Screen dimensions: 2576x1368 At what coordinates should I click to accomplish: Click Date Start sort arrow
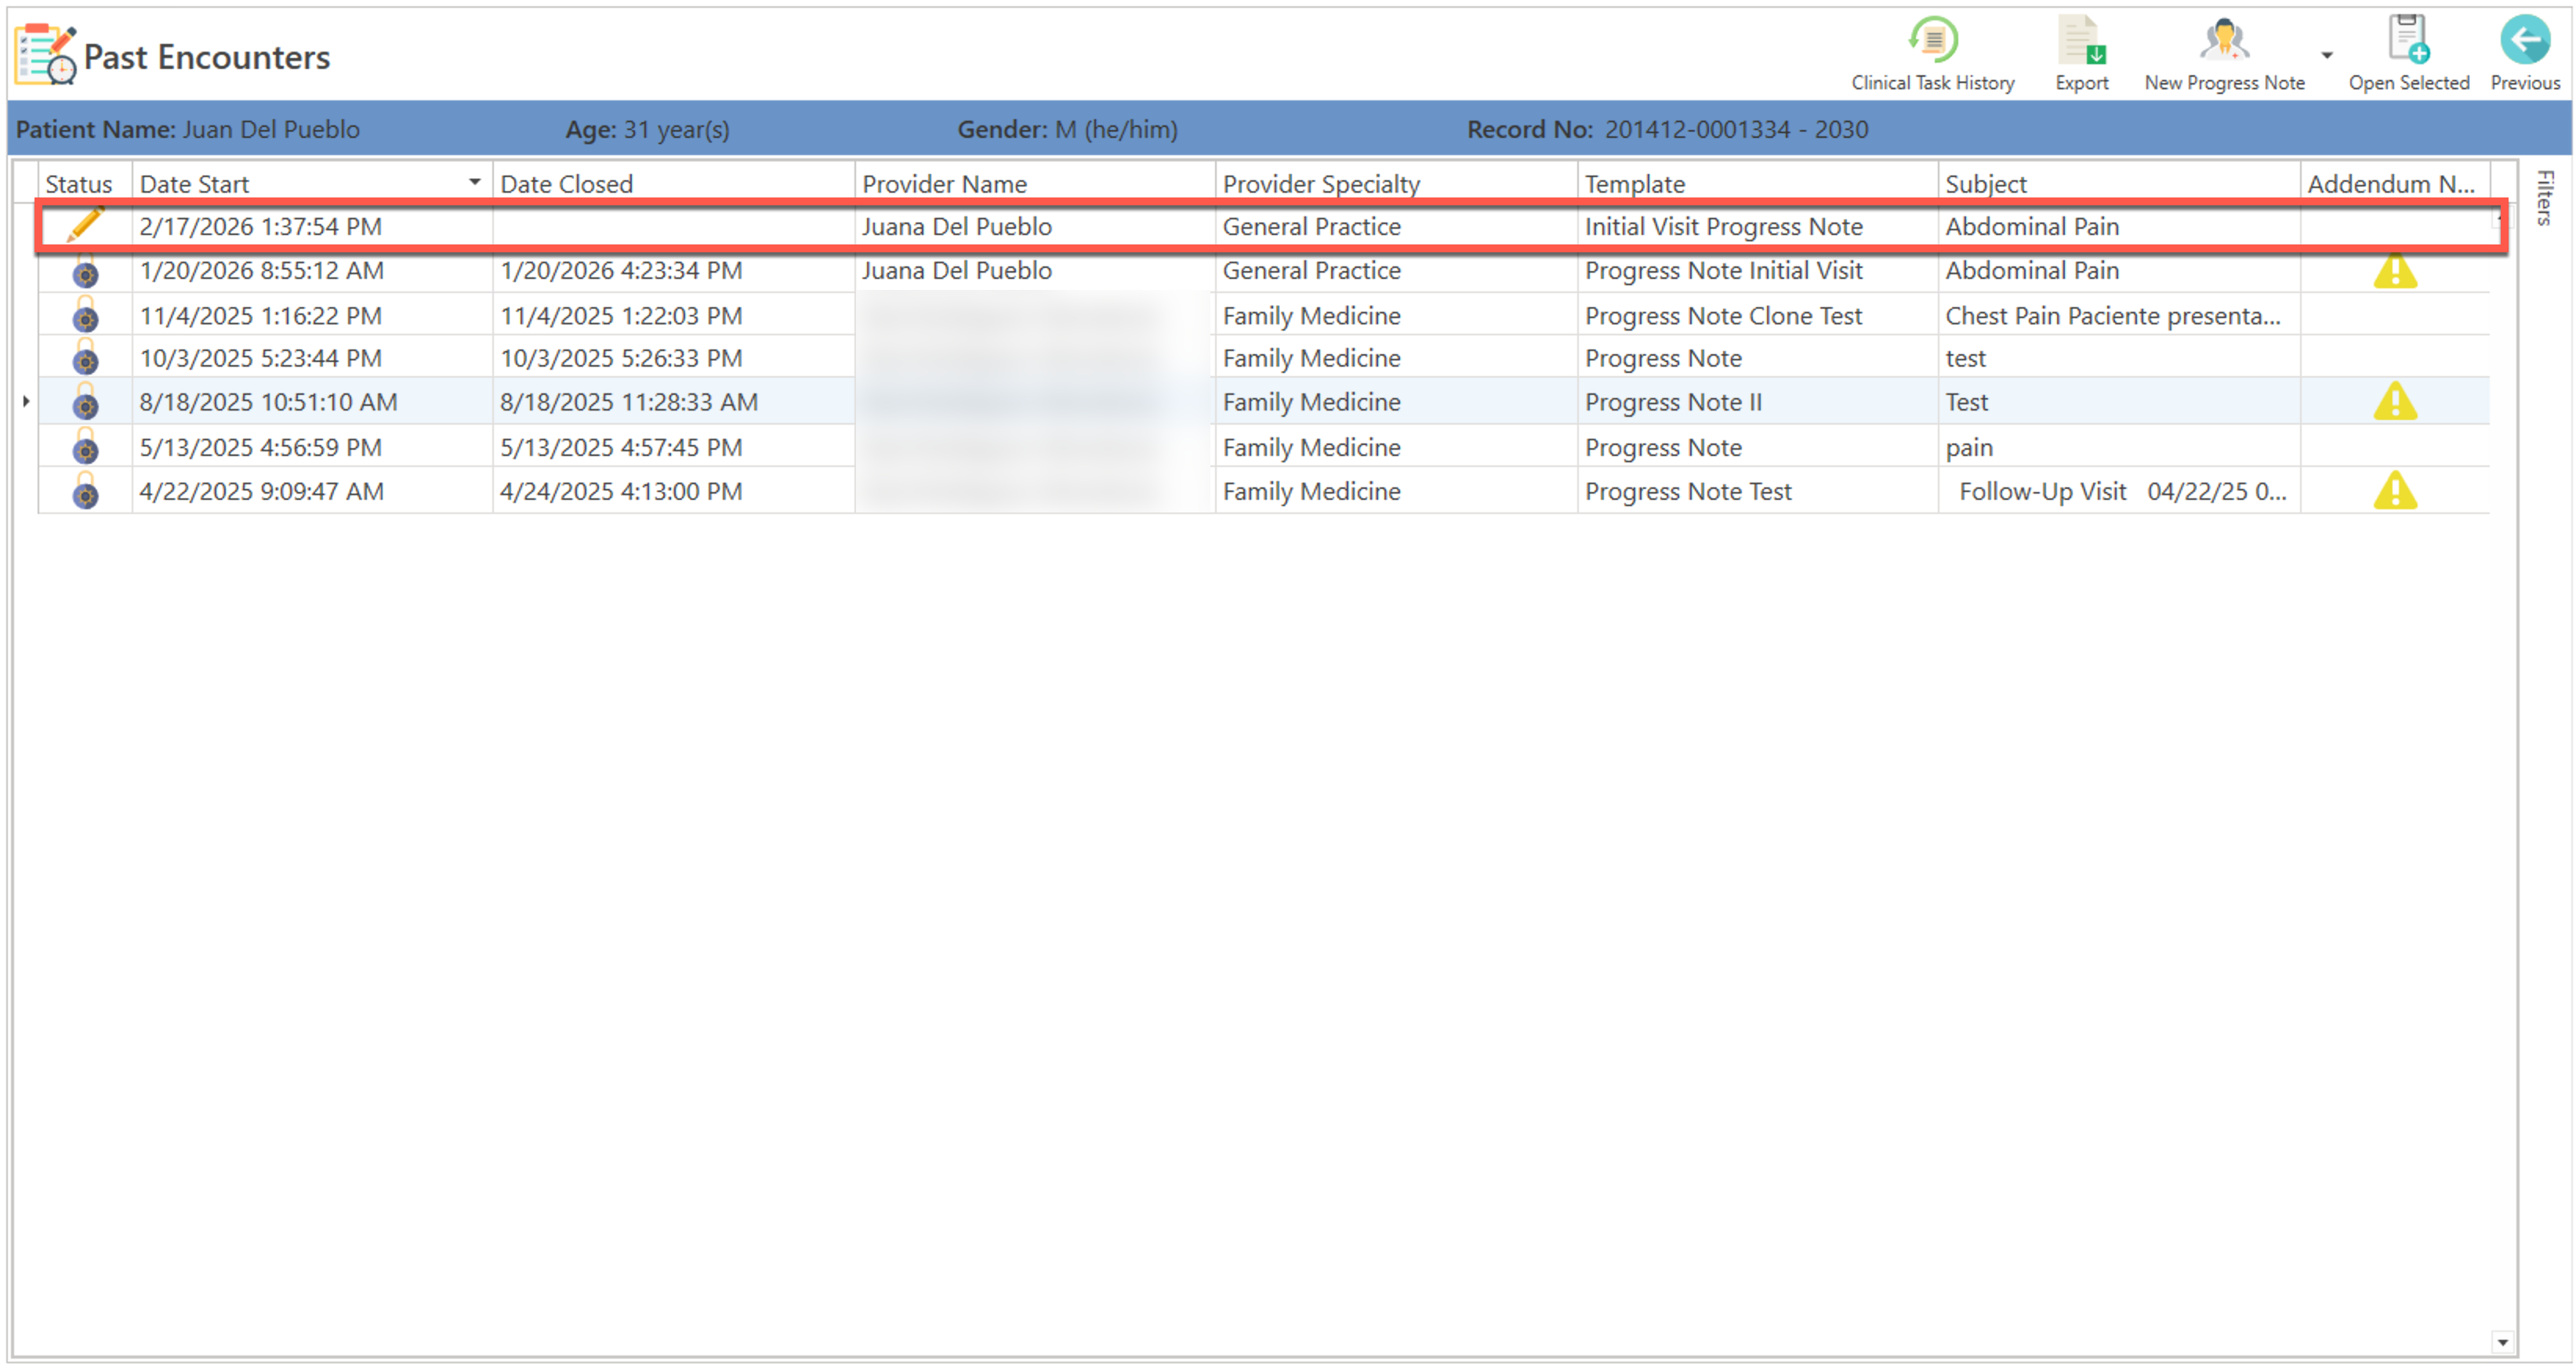pyautogui.click(x=474, y=183)
